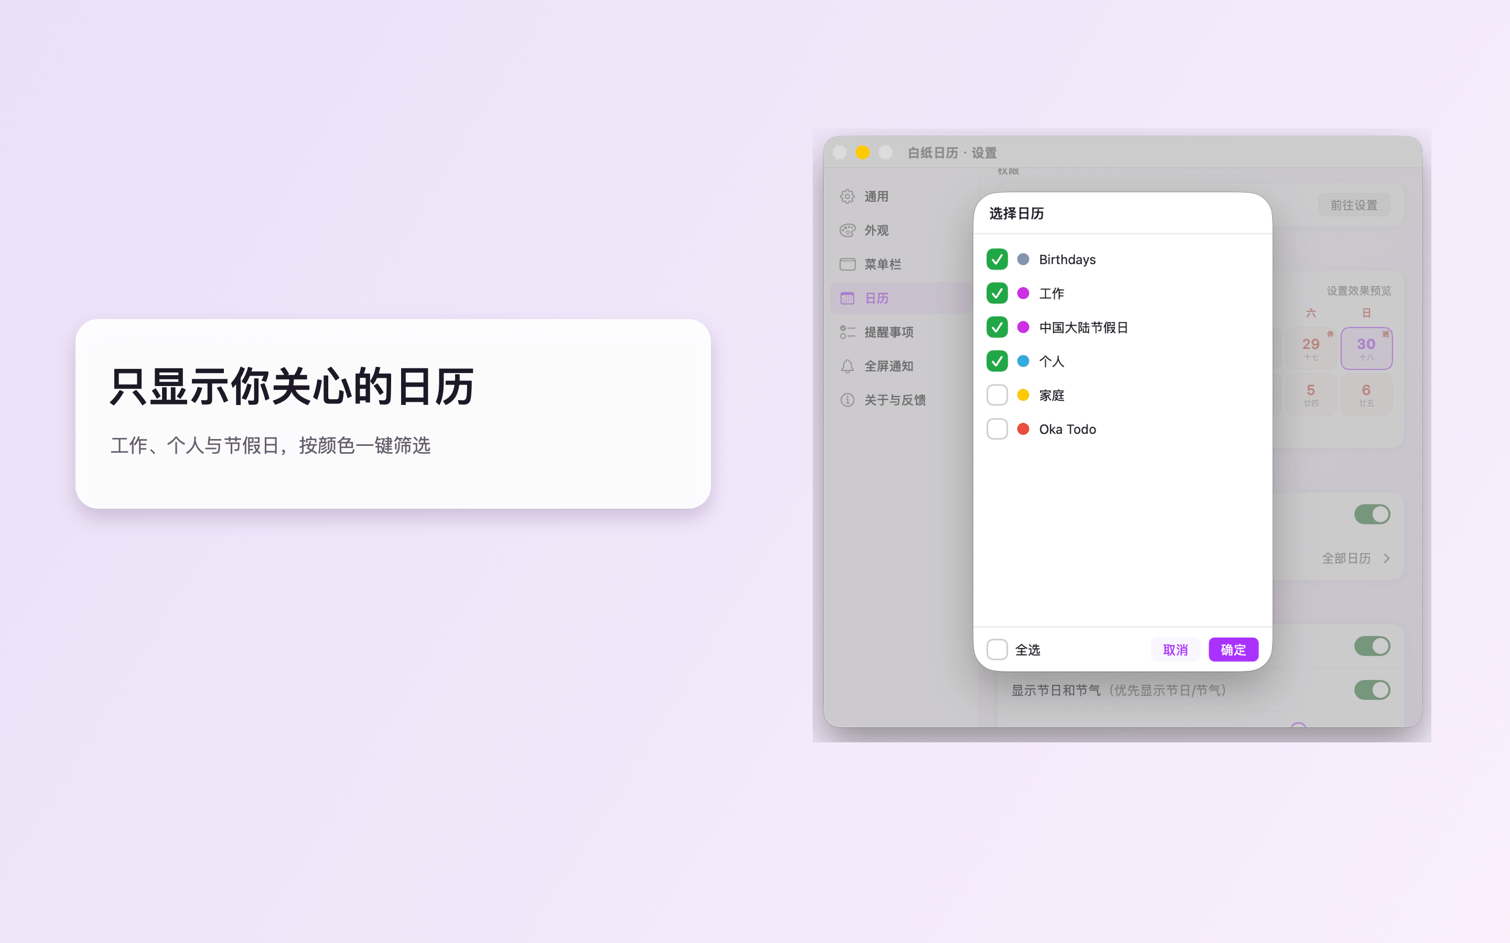Open the 全屏通知 section
This screenshot has width=1510, height=943.
click(901, 366)
